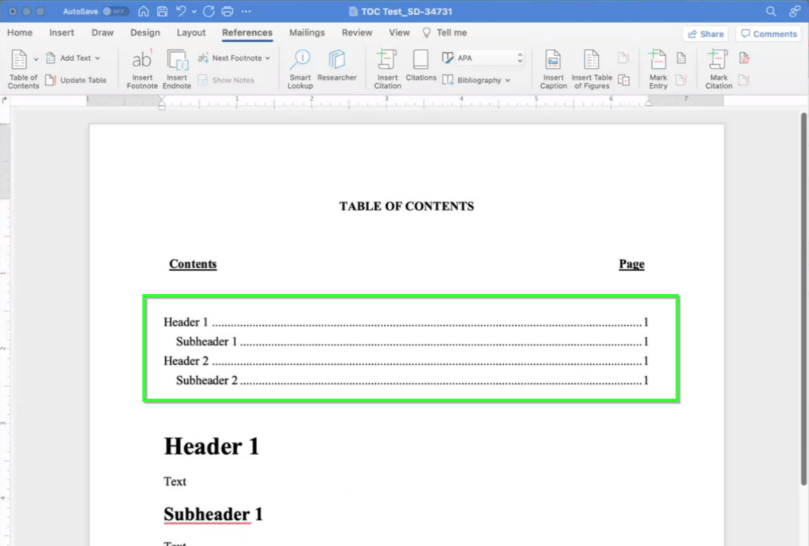Image resolution: width=809 pixels, height=546 pixels.
Task: Open the Table of Contents gallery
Action: (x=23, y=68)
